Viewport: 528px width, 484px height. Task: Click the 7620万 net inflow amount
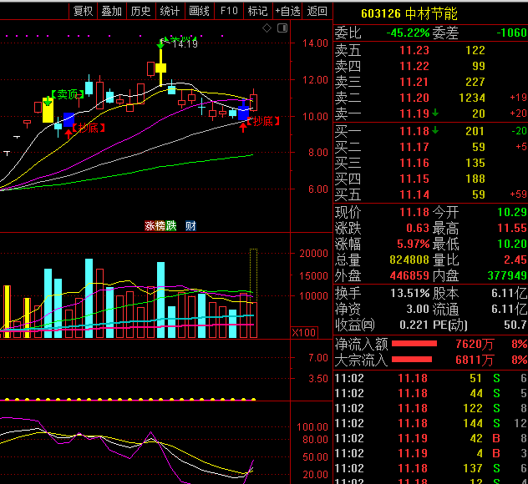tap(475, 344)
